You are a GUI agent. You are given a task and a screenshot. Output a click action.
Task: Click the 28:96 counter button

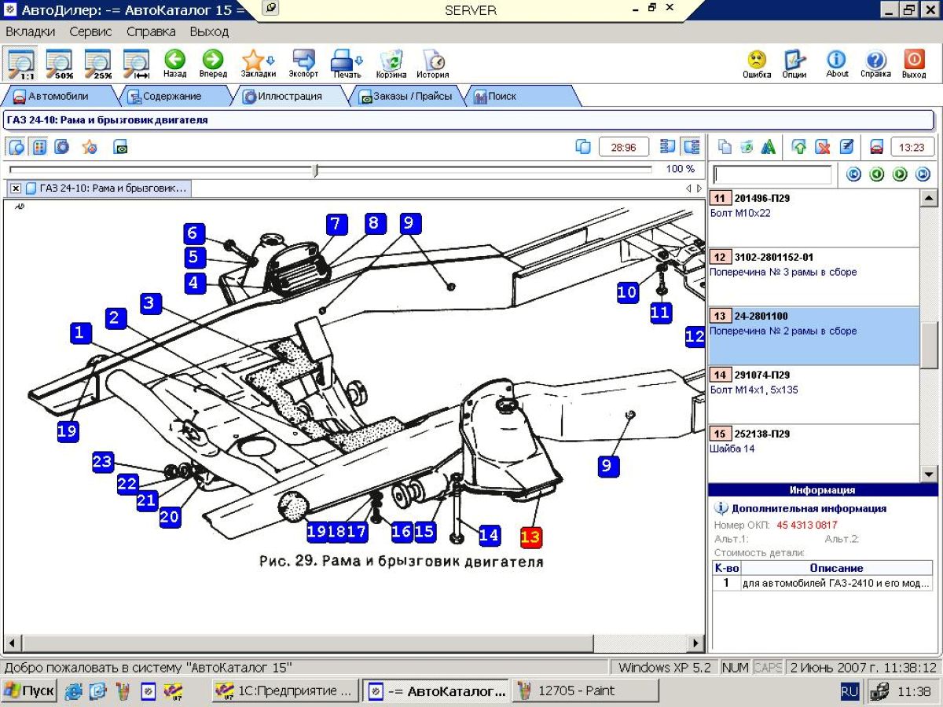624,147
